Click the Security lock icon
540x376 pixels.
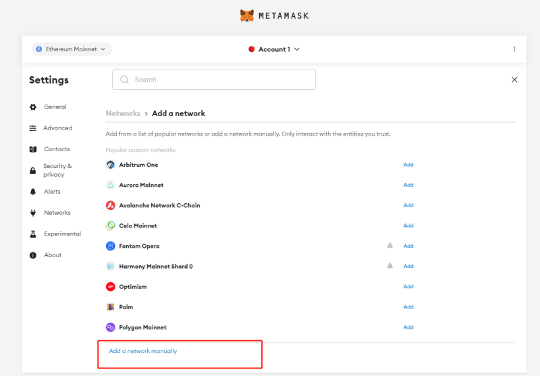32,170
